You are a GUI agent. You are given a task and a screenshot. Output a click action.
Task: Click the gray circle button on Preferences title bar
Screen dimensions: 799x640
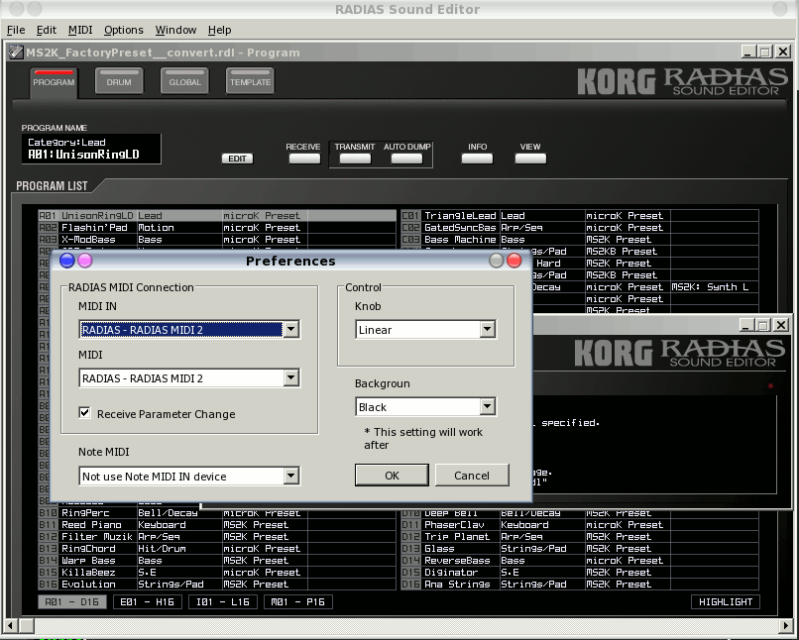click(x=497, y=261)
